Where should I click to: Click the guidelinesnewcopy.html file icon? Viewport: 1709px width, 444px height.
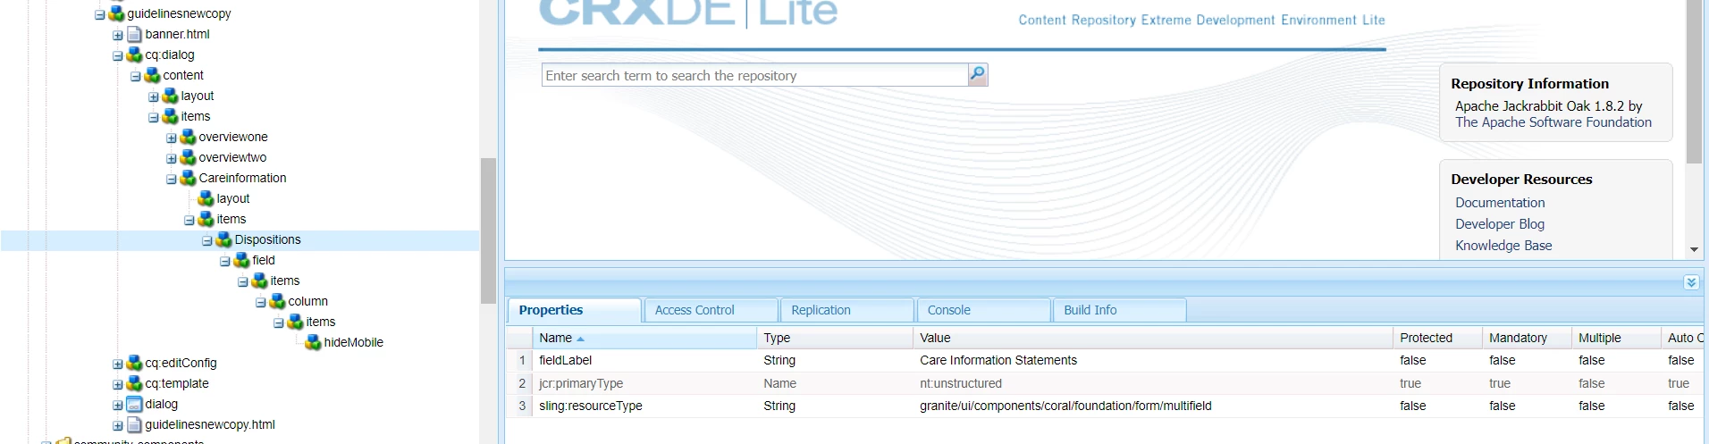135,424
